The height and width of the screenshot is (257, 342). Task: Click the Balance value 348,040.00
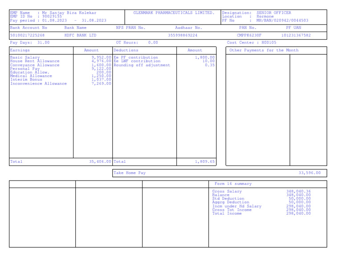pyautogui.click(x=299, y=195)
